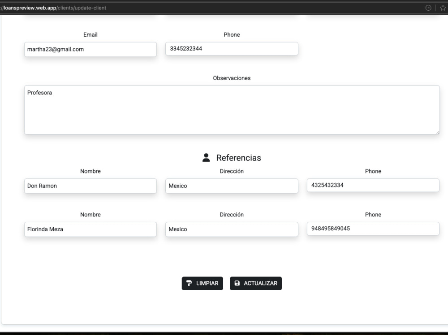The image size is (448, 335).
Task: Select the Nombre field containing Don Ramon
Action: (90, 186)
